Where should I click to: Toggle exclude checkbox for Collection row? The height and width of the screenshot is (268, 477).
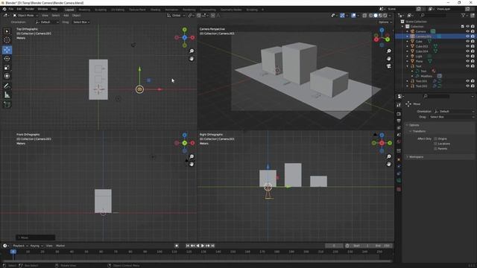[x=462, y=27]
